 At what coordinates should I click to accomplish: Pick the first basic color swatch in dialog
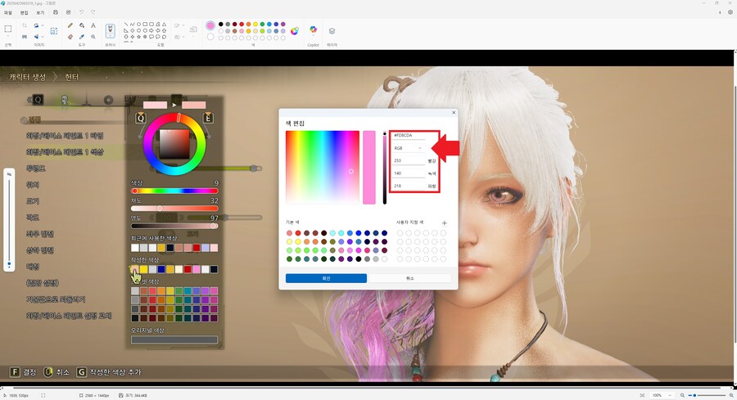pyautogui.click(x=290, y=233)
